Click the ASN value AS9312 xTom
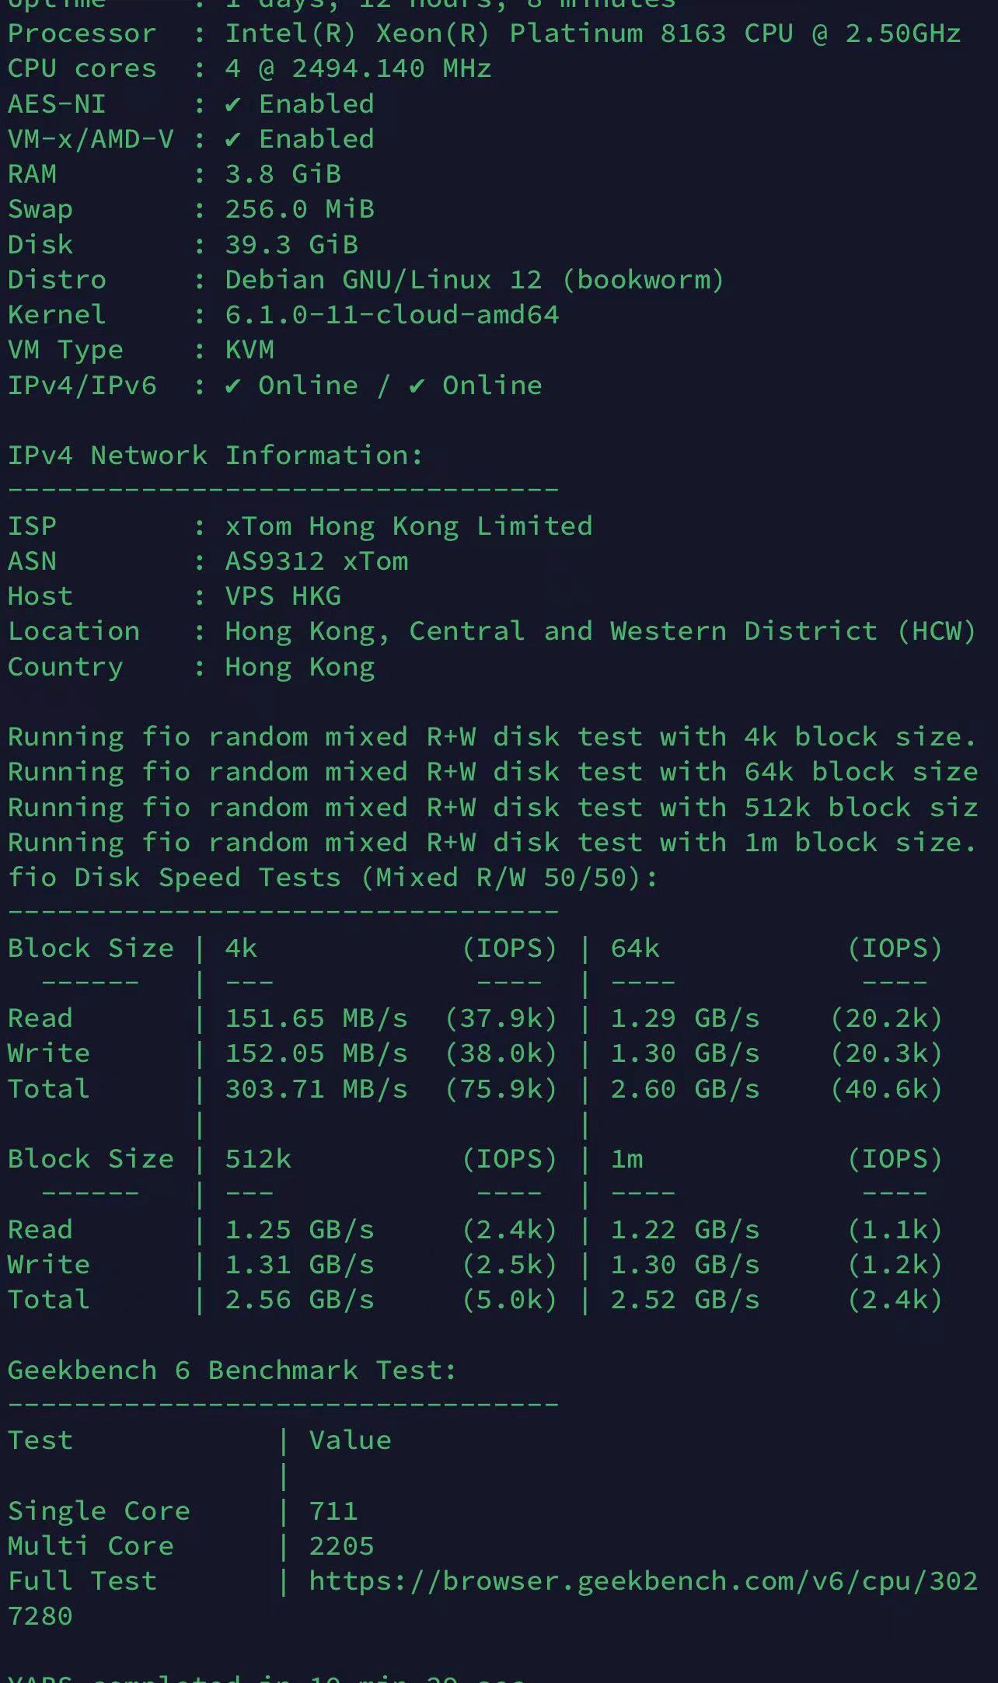998x1683 pixels. (316, 561)
